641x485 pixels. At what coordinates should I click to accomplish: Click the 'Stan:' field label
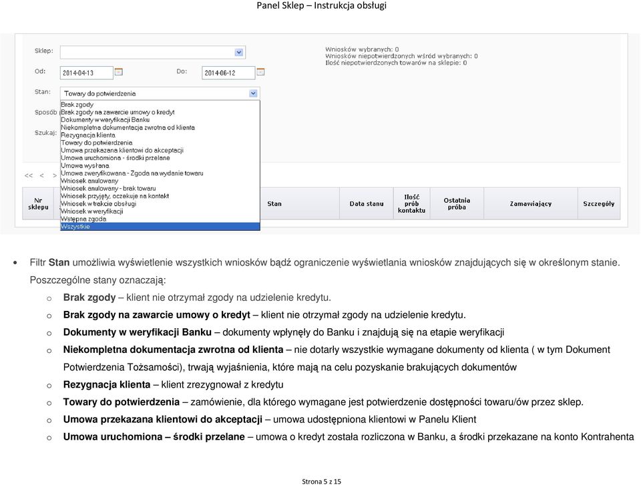point(43,92)
